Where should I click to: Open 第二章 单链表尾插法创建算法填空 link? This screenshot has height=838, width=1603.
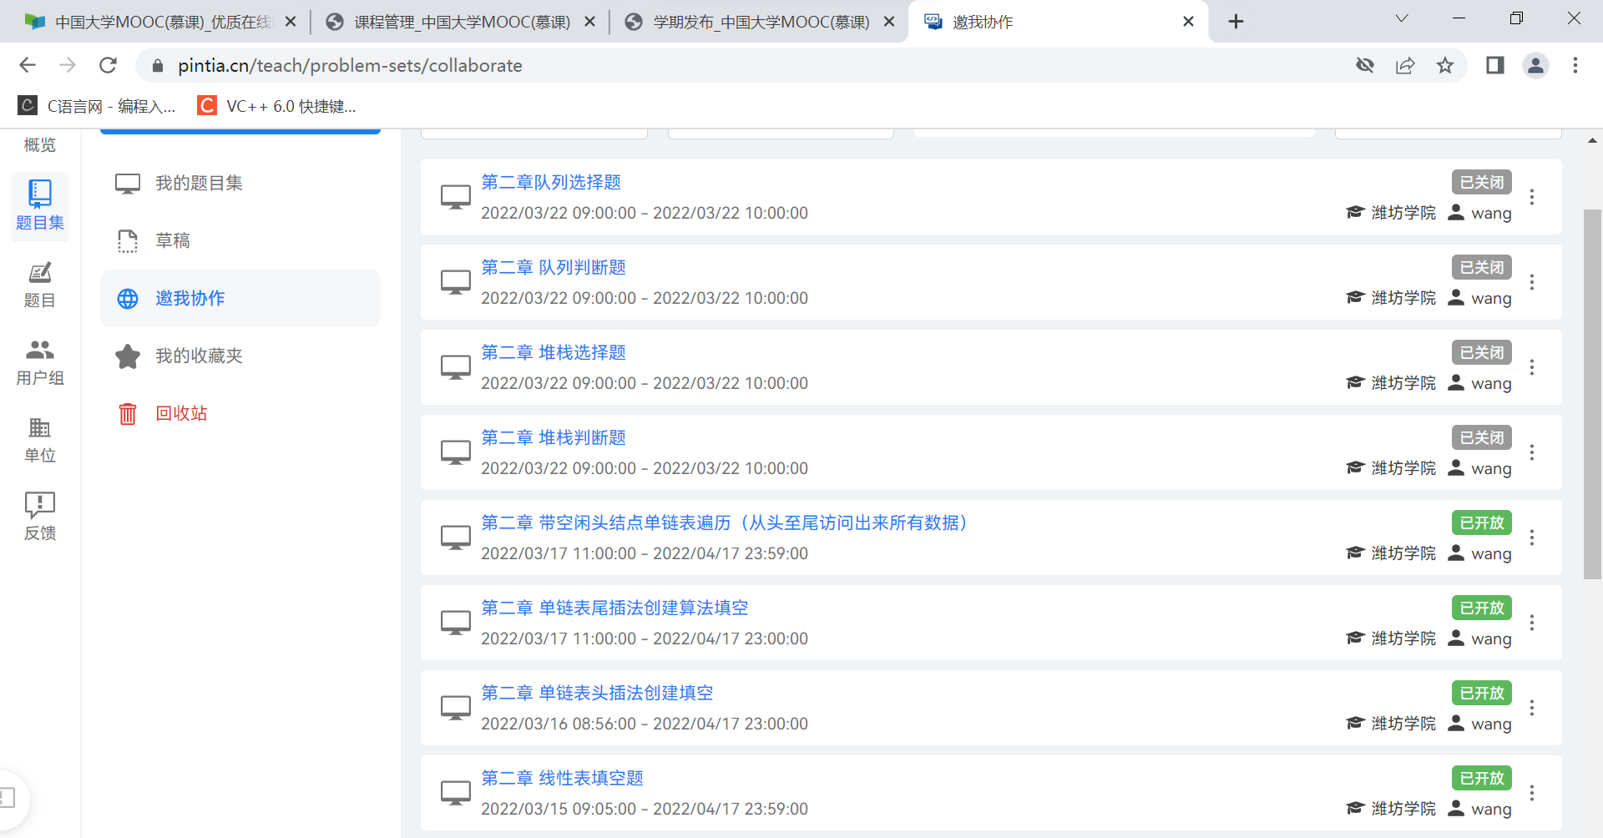[x=614, y=608]
